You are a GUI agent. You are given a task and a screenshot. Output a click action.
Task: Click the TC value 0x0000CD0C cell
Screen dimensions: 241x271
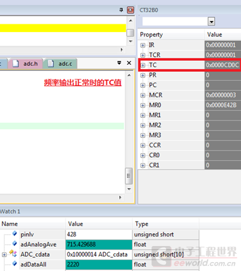(x=222, y=65)
